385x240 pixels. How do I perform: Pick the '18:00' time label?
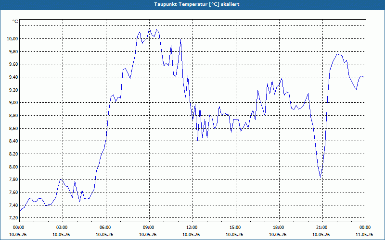point(278,228)
